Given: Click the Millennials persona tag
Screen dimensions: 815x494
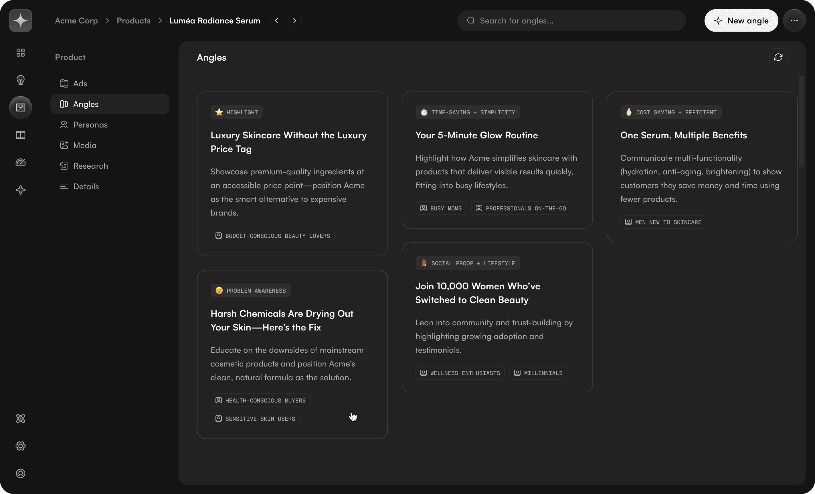Looking at the screenshot, I should point(538,373).
